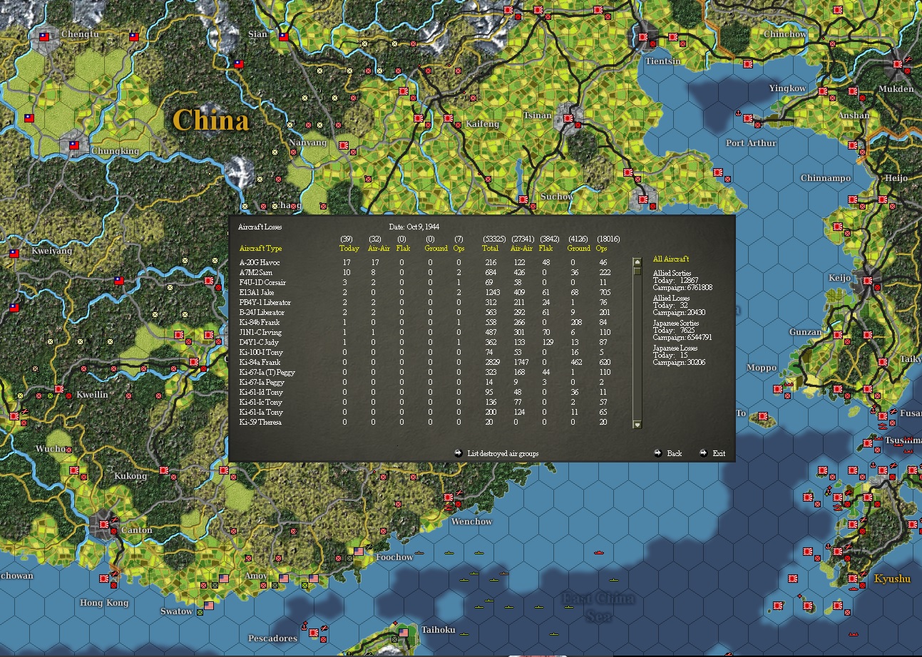Screen dimensions: 922x657
Task: Click the anchor port icon at Port Arthur
Action: (x=738, y=113)
